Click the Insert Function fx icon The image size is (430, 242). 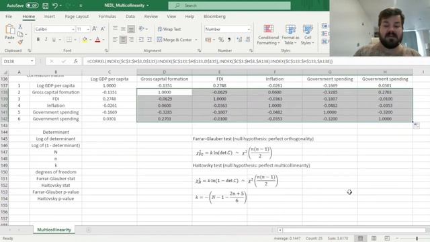(76, 61)
